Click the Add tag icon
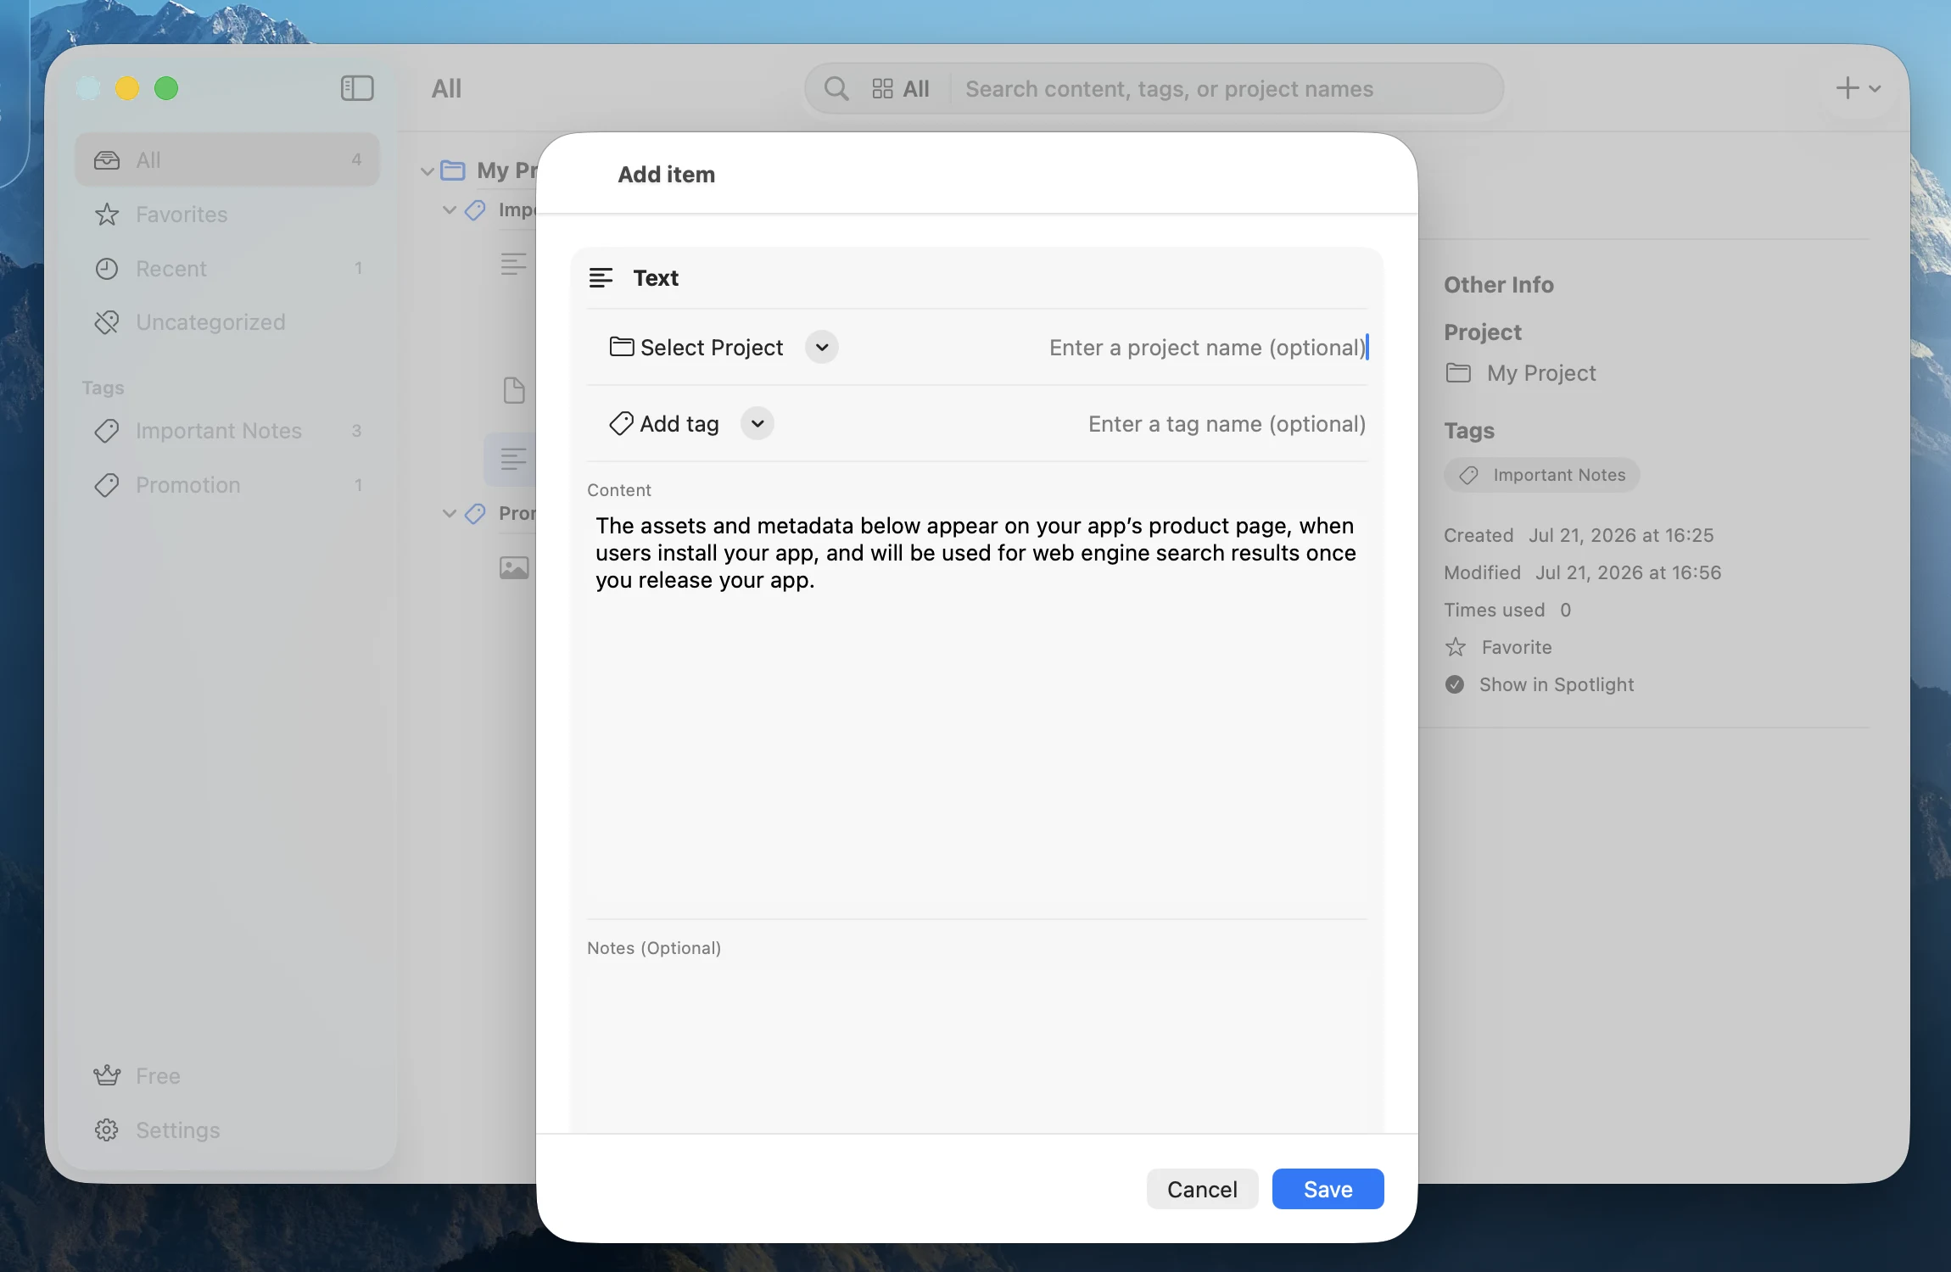Image resolution: width=1951 pixels, height=1272 pixels. click(621, 423)
